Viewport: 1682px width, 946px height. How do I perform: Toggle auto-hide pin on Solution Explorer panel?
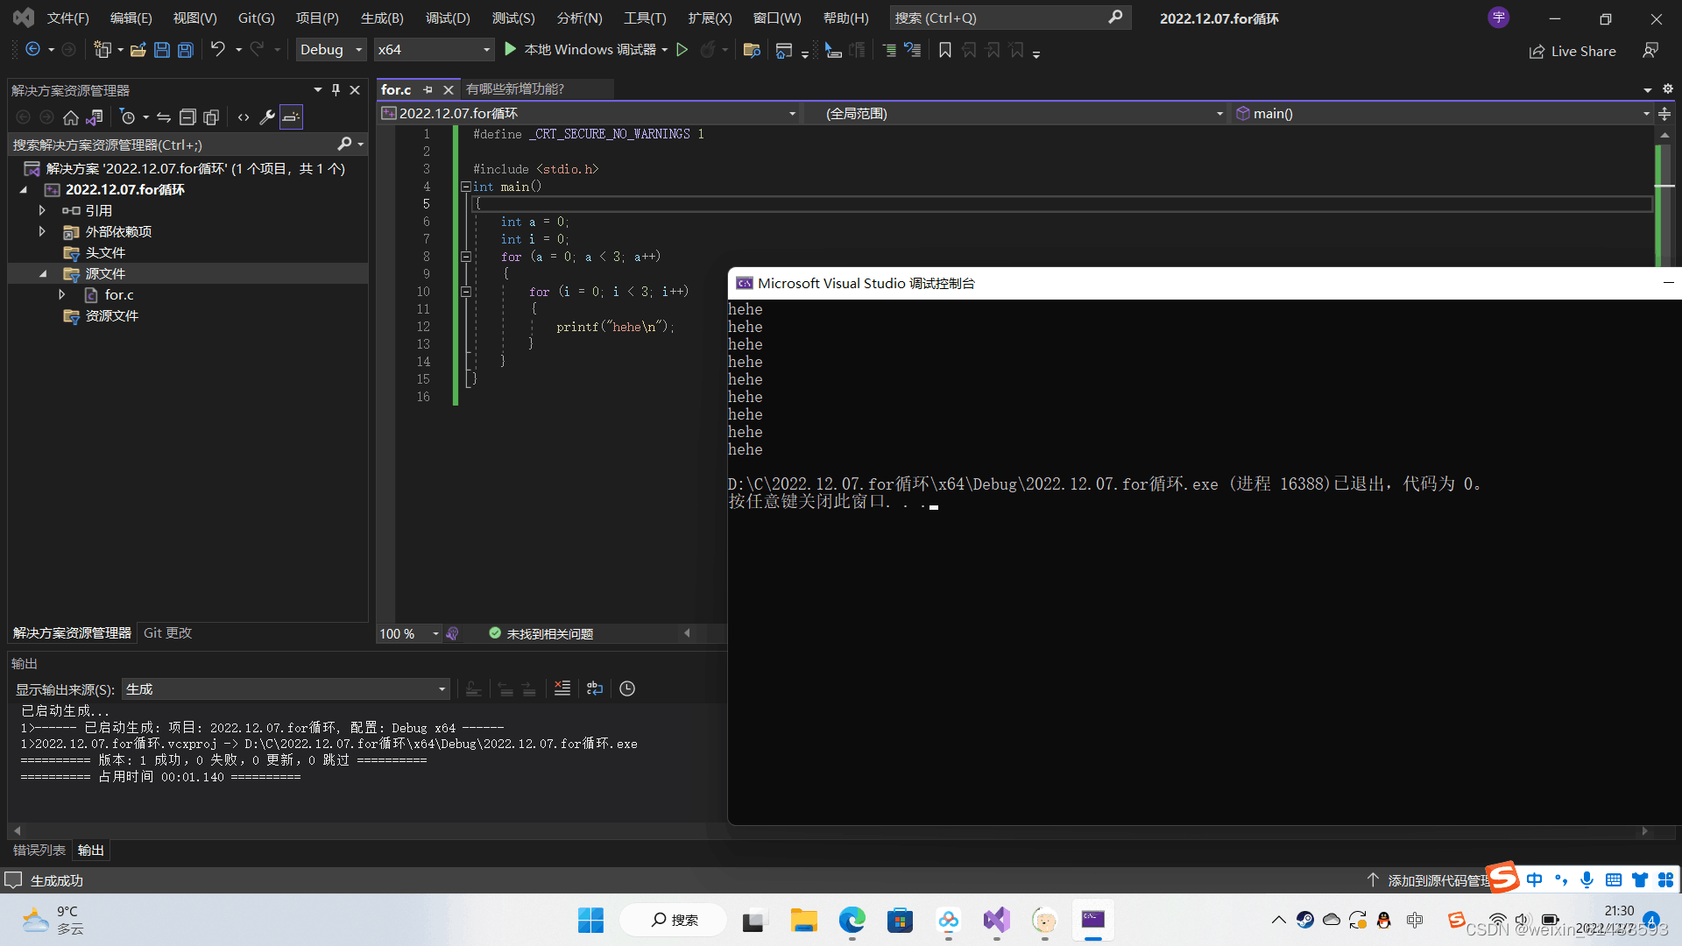(336, 89)
